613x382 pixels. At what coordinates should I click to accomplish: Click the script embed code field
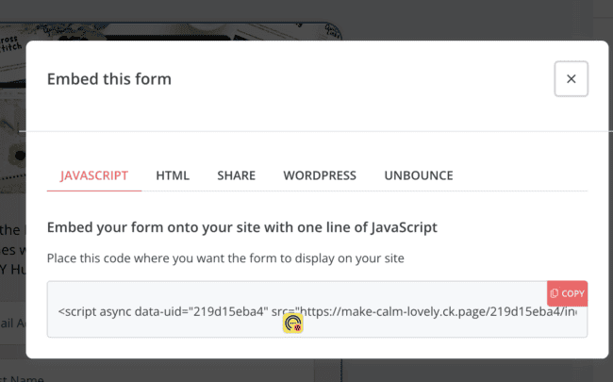(317, 309)
